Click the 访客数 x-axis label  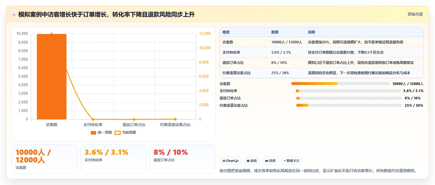(x=52, y=125)
